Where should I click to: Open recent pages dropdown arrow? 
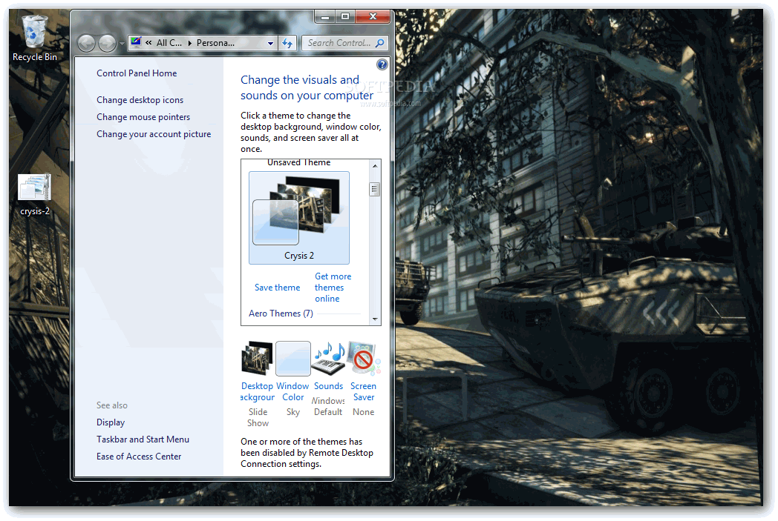[122, 44]
